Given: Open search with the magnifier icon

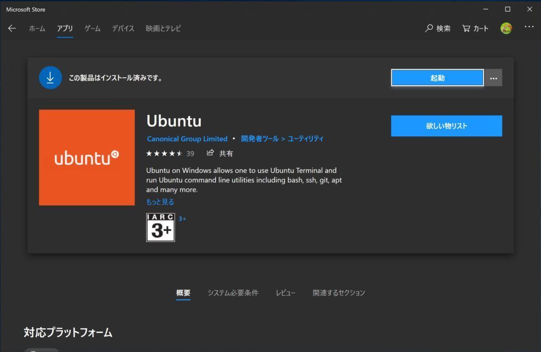Looking at the screenshot, I should coord(429,29).
